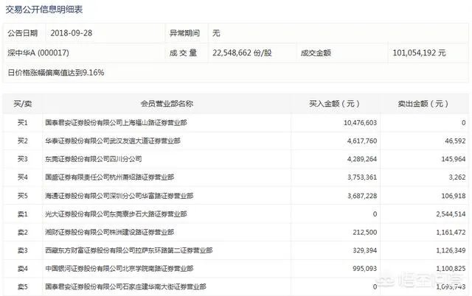The height and width of the screenshot is (296, 472).
Task: Select the 买5 row label
Action: point(23,196)
